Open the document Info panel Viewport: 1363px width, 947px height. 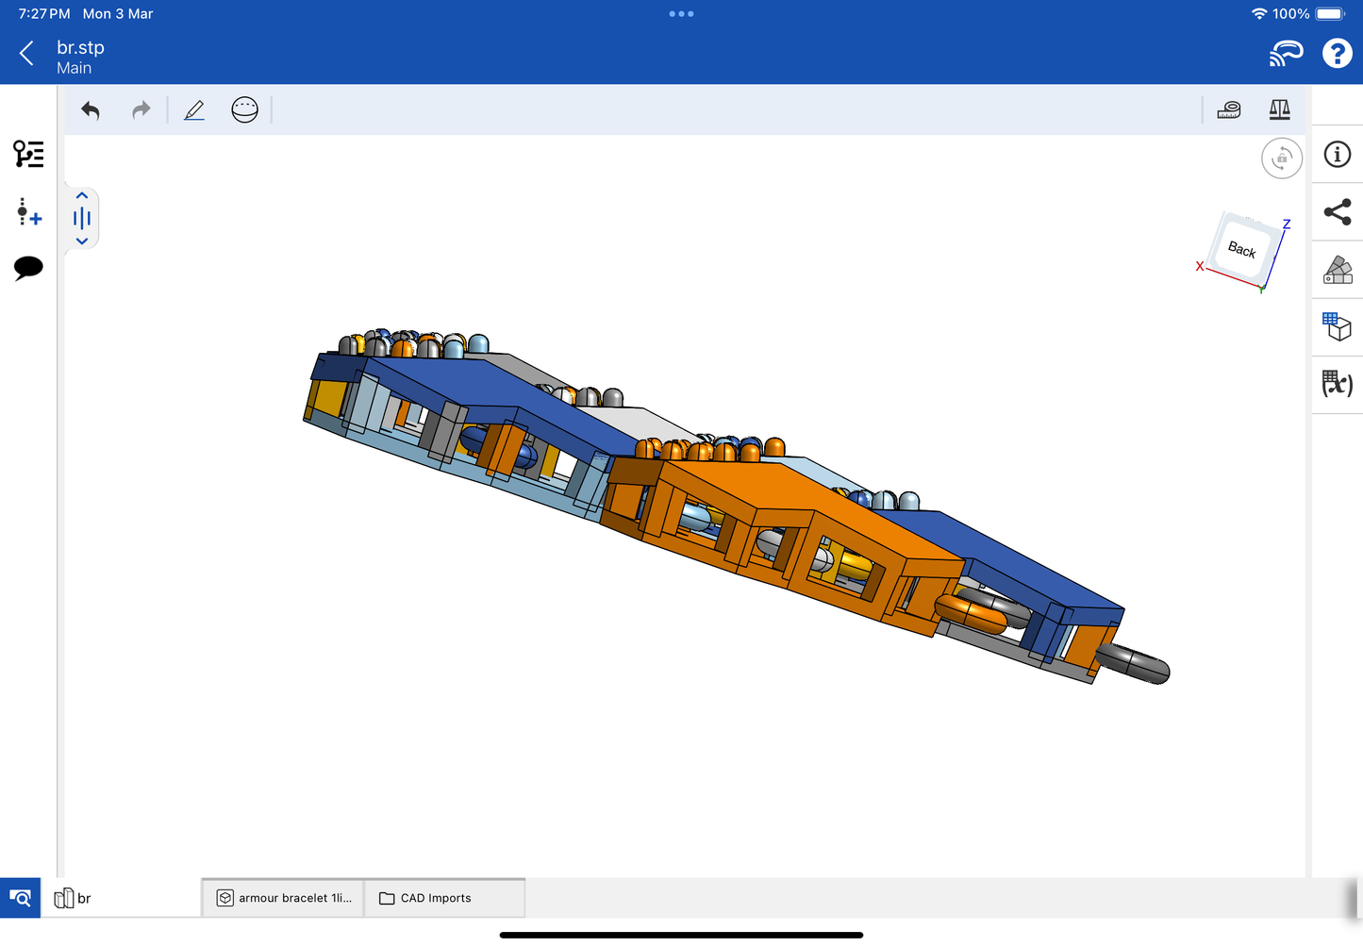(1337, 155)
